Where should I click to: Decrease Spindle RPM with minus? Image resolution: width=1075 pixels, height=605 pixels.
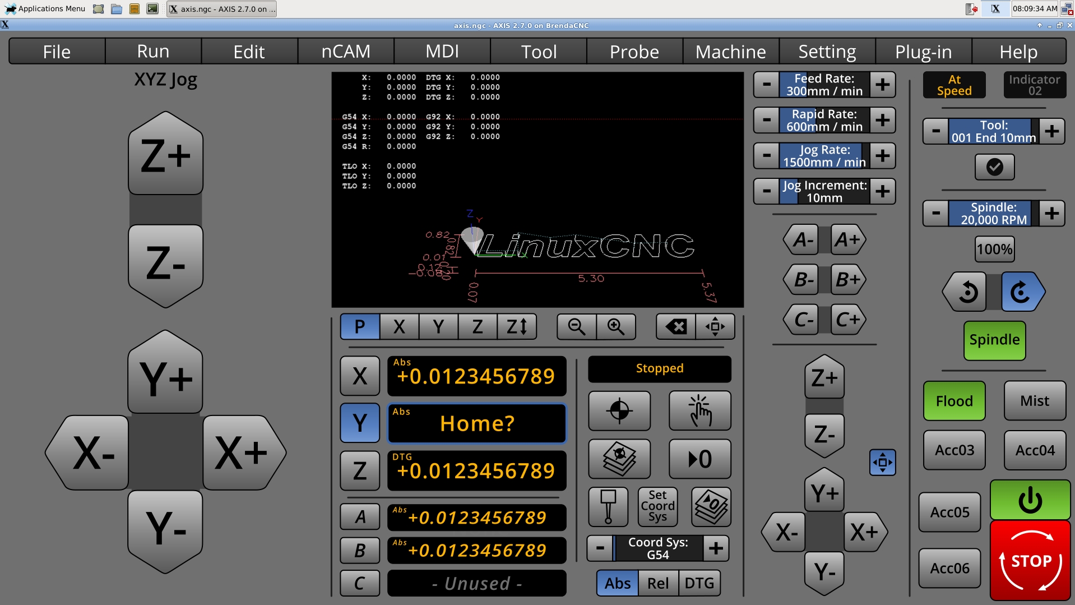[x=936, y=213]
